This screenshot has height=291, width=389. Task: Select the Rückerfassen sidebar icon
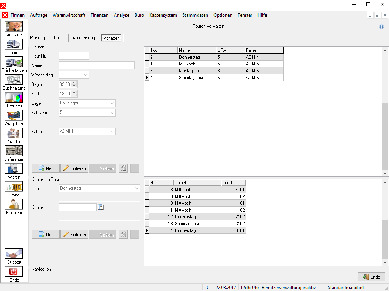click(x=14, y=62)
